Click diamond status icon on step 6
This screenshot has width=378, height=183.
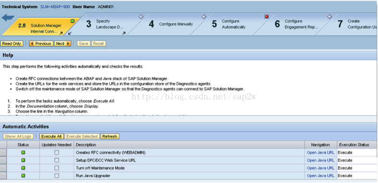coord(329,16)
